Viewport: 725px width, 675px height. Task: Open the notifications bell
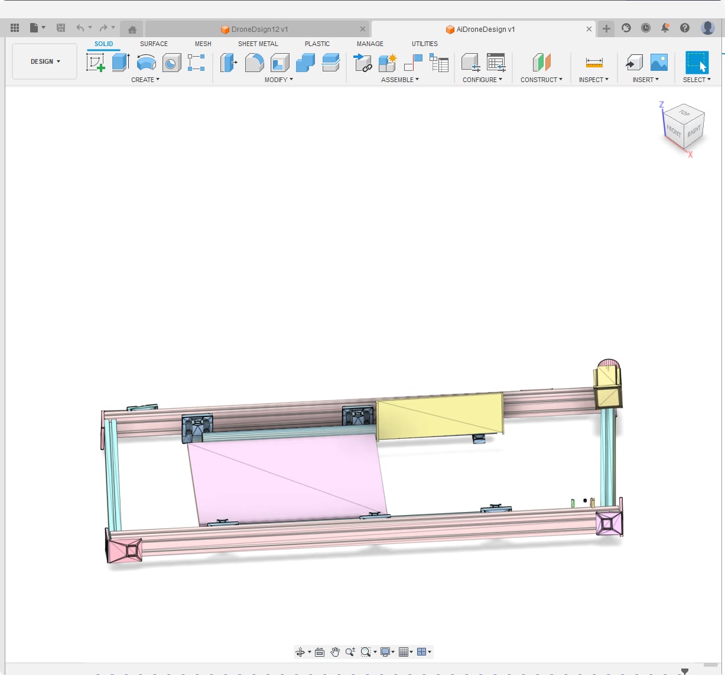pos(665,28)
